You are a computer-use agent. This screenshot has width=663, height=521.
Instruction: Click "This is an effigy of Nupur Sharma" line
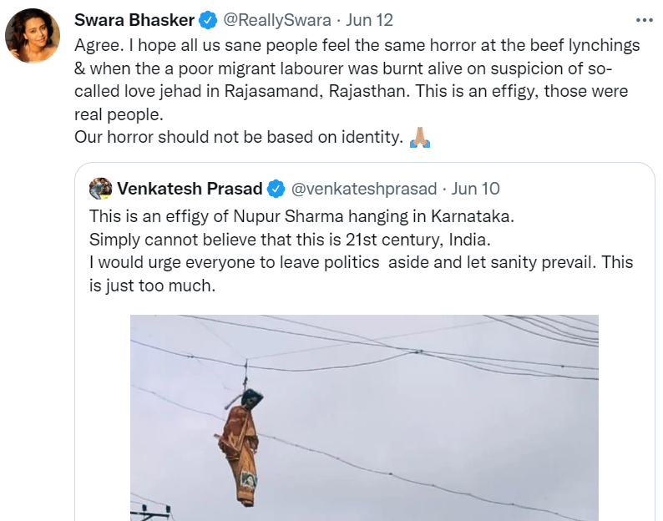(x=302, y=215)
